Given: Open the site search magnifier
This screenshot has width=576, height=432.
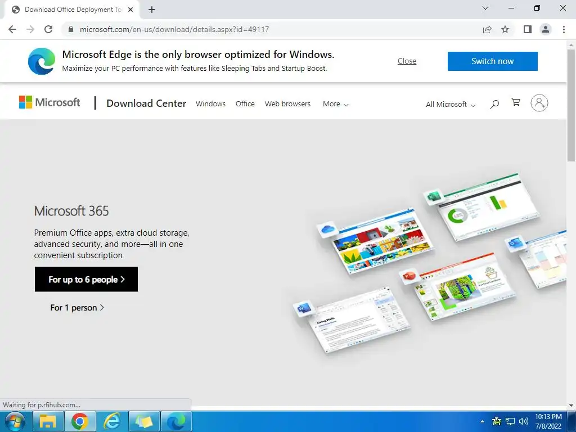Looking at the screenshot, I should (494, 104).
